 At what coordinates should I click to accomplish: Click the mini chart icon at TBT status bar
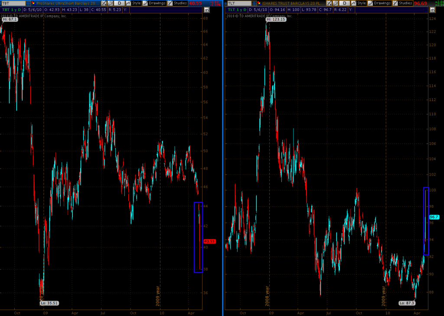(207, 9)
